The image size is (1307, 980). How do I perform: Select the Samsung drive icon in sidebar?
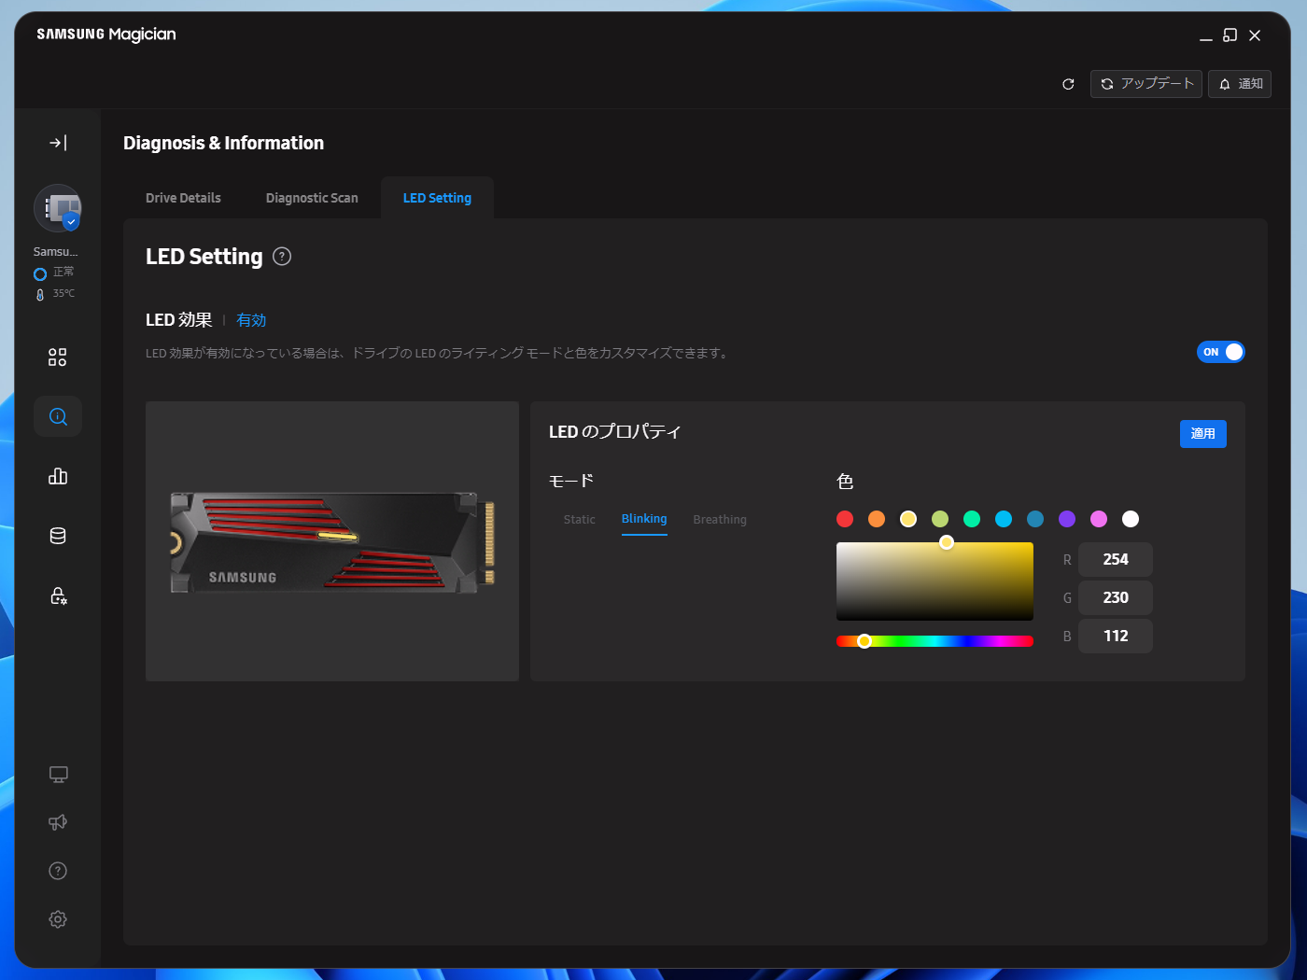[x=58, y=208]
